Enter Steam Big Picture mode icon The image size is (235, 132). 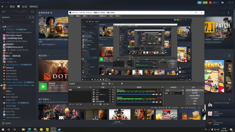223,3
